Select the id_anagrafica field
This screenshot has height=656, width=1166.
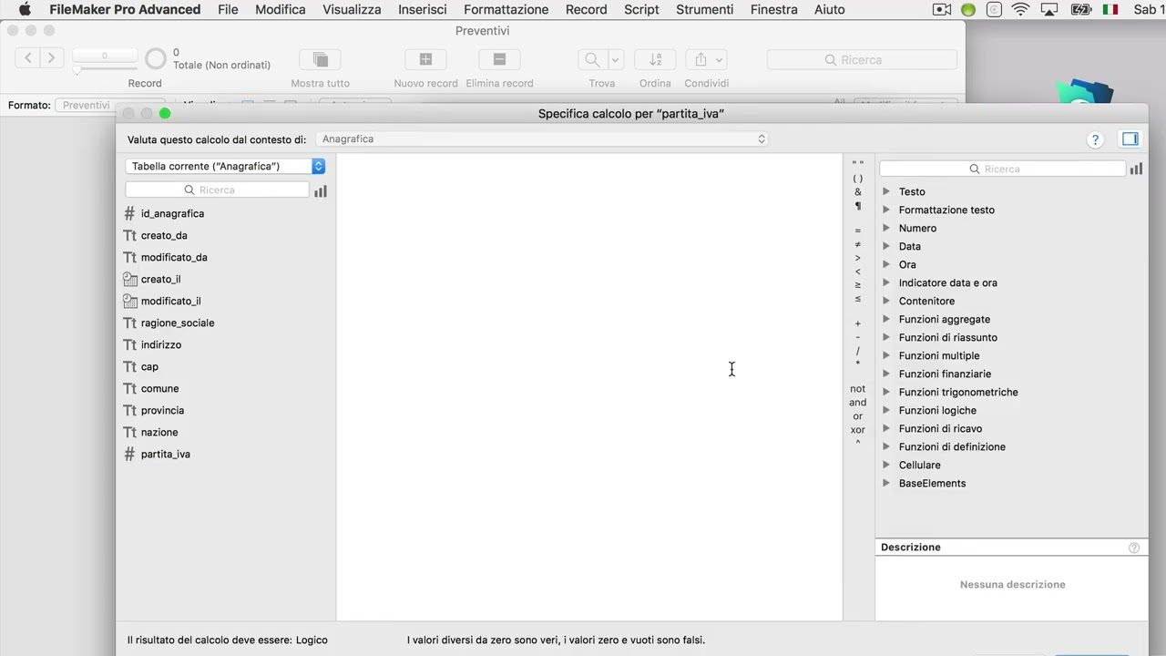click(172, 213)
